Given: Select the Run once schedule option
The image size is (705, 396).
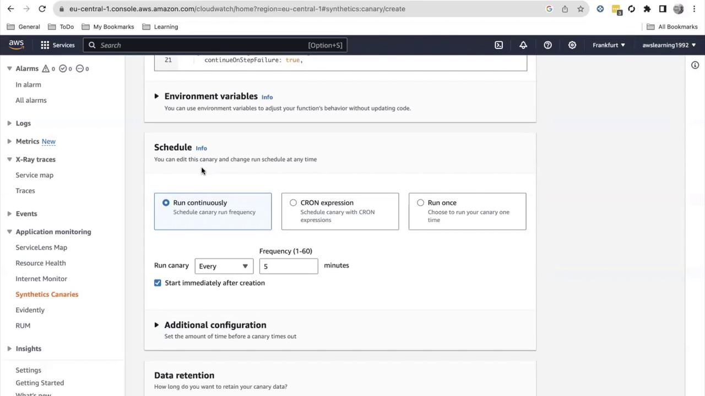Looking at the screenshot, I should tap(467, 211).
